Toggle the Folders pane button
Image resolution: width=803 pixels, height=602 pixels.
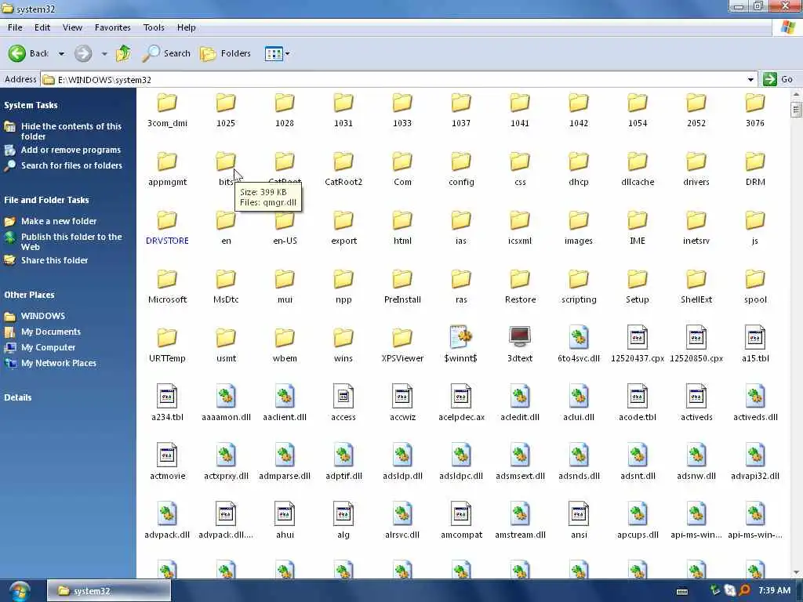[x=225, y=53]
